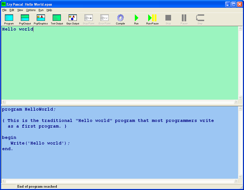The height and width of the screenshot is (190, 244).
Task: Show the Text Output view
Action: pos(57,17)
